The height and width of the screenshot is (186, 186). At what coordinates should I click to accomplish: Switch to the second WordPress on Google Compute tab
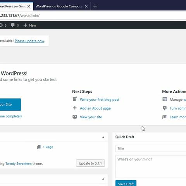click(x=59, y=6)
